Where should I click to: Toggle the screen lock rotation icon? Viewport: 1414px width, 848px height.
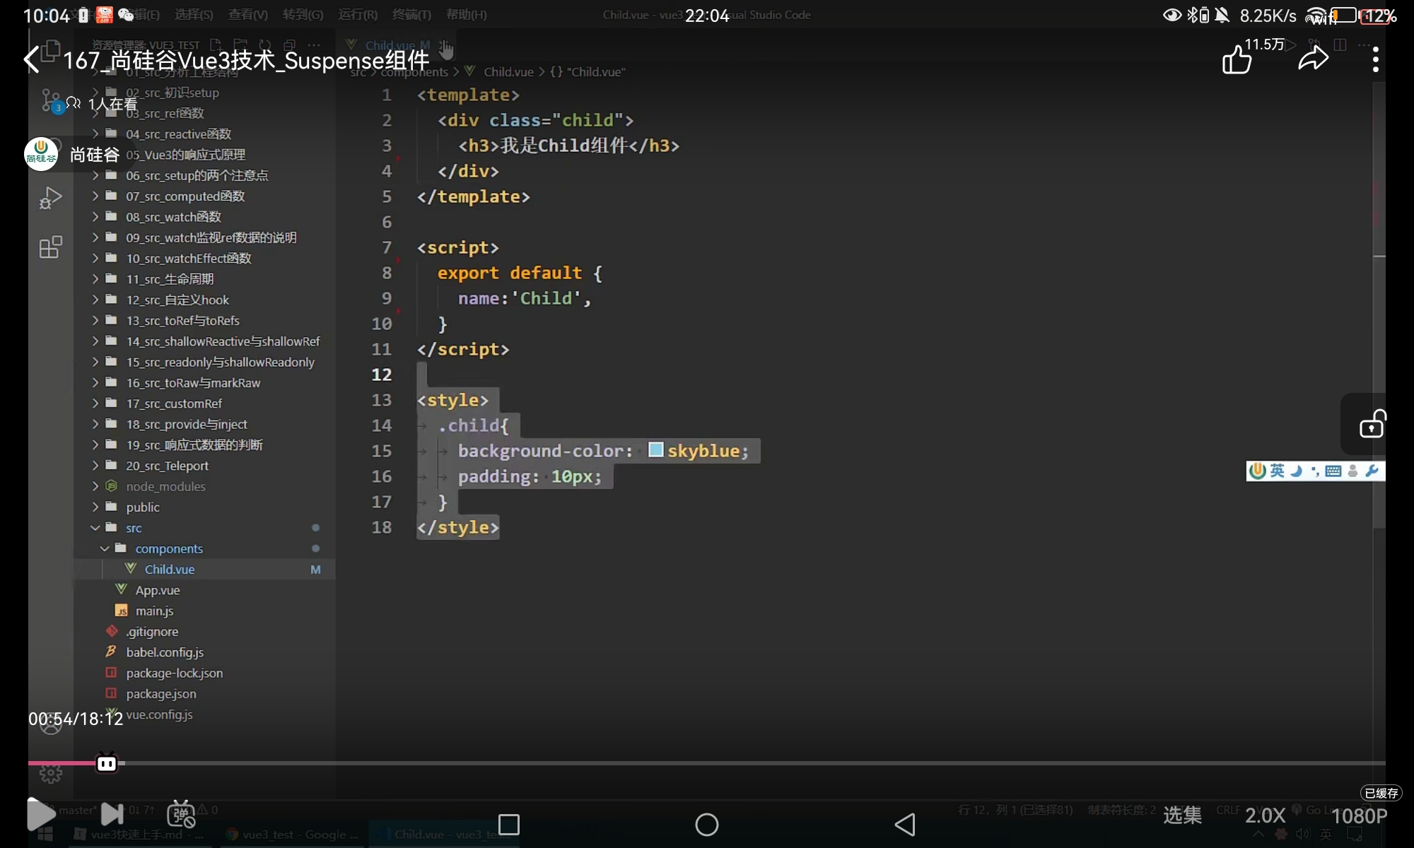[x=1372, y=424]
